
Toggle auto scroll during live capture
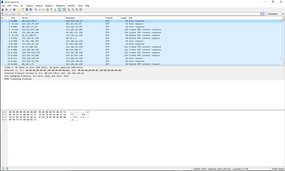point(59,10)
